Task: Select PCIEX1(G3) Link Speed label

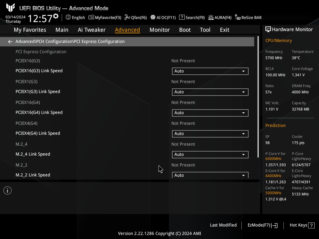Action: click(x=38, y=92)
